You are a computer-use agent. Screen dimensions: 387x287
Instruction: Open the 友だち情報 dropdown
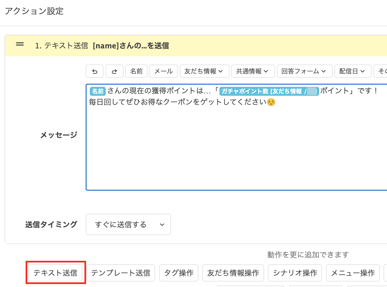204,71
